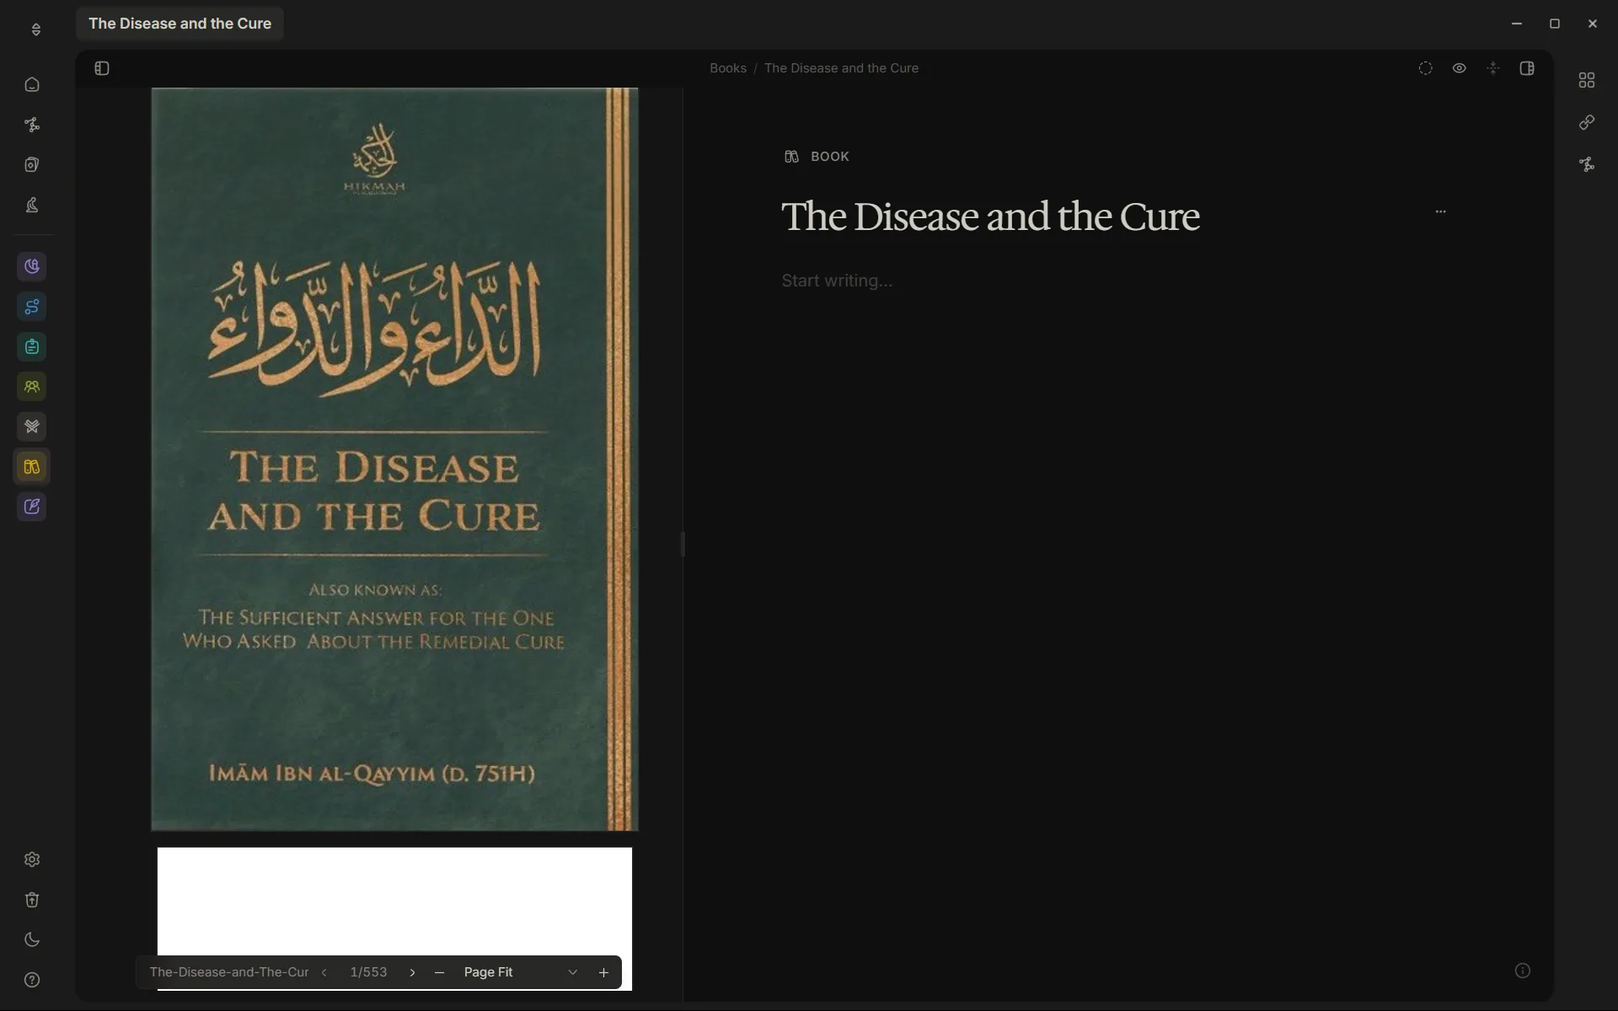Open the space switcher arrows icon
This screenshot has height=1011, width=1618.
click(35, 29)
